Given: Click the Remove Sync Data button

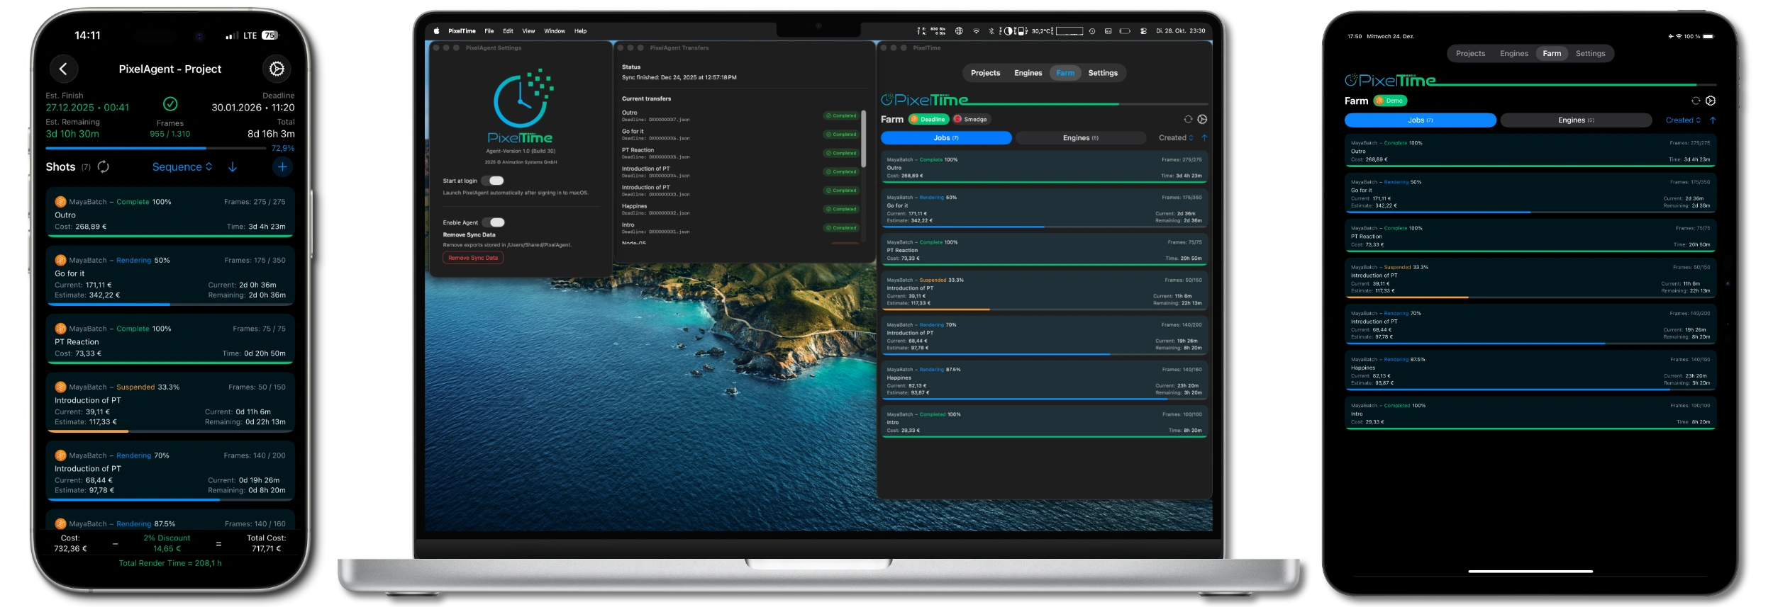Looking at the screenshot, I should coord(473,258).
